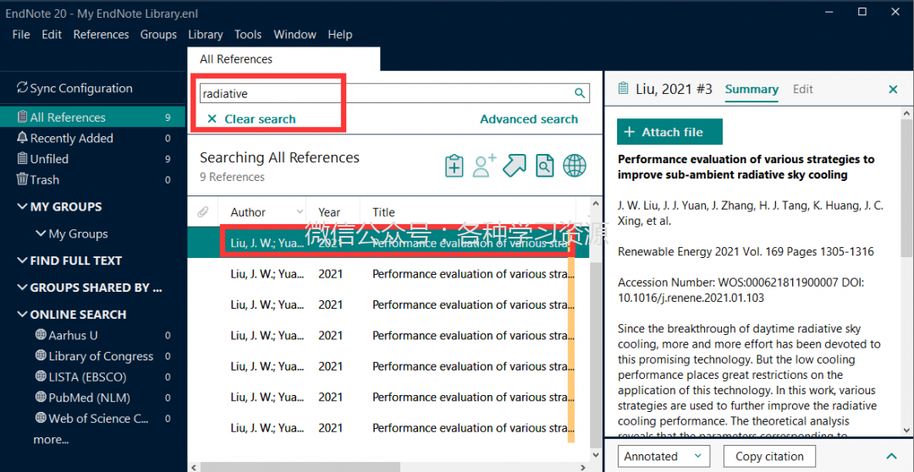The image size is (914, 472).
Task: Open the Tools menu
Action: click(x=248, y=35)
